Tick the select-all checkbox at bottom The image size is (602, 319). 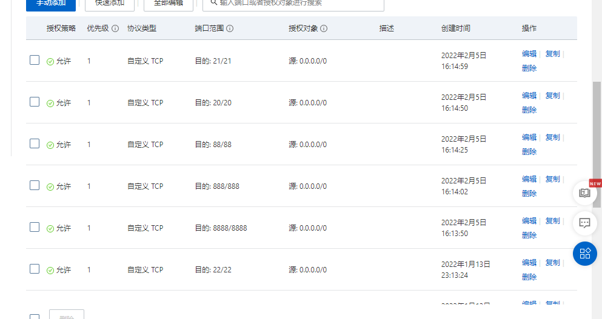(x=35, y=317)
